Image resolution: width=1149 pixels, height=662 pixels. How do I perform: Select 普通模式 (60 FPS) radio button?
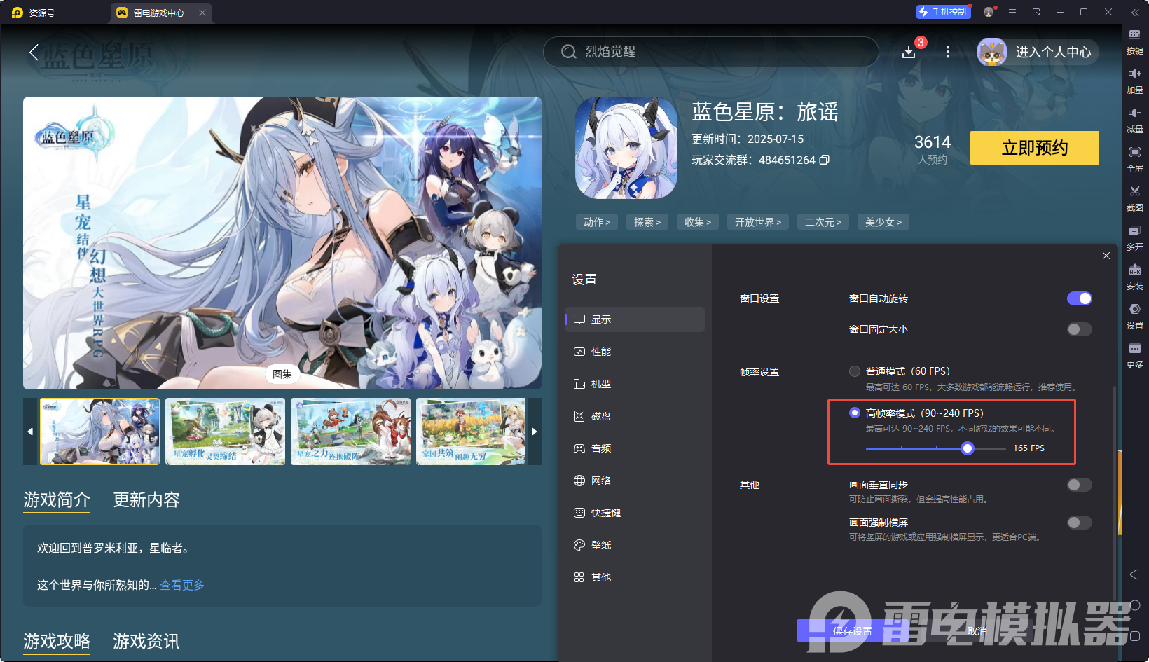(855, 371)
